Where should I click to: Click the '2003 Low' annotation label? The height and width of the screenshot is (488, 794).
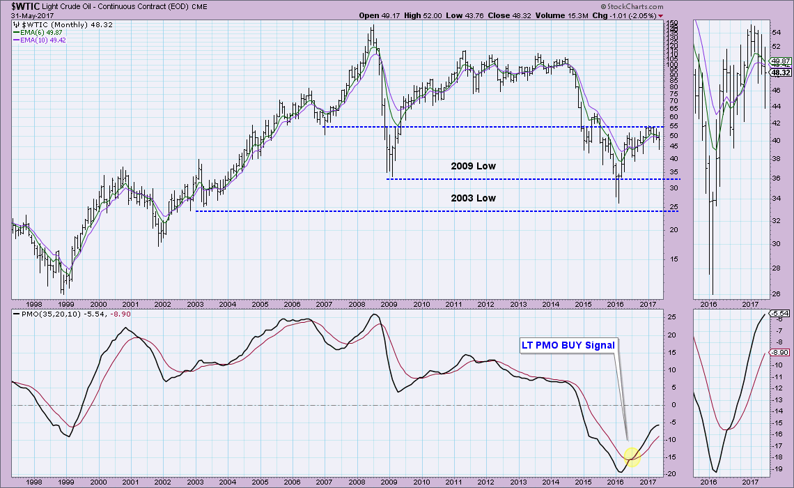(473, 198)
